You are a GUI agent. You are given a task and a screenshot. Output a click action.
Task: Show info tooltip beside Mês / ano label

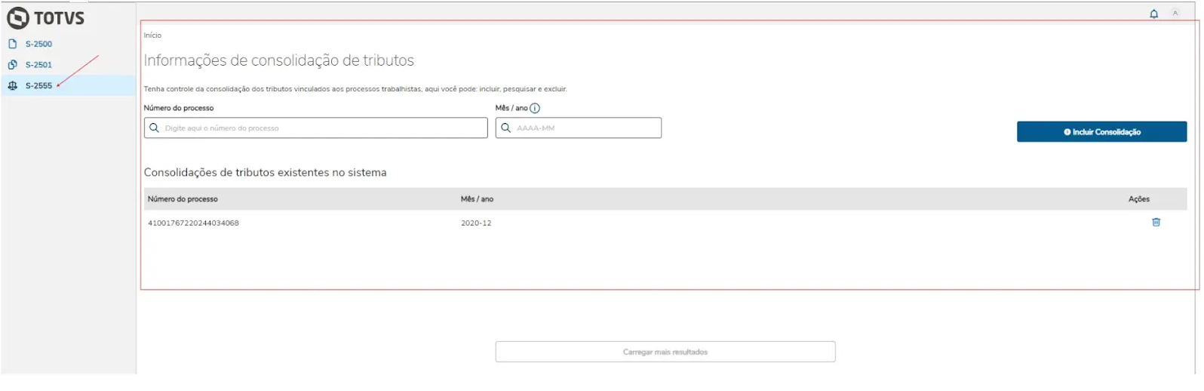click(x=535, y=109)
